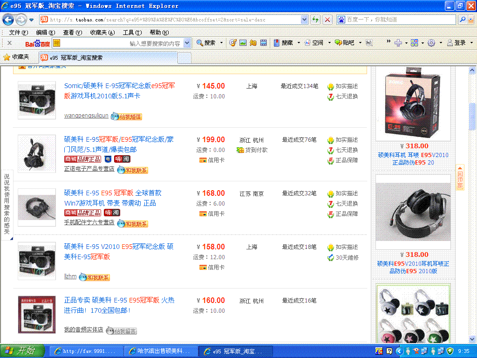Click the Baidu video film icon
The width and height of the screenshot is (477, 358).
click(x=264, y=43)
